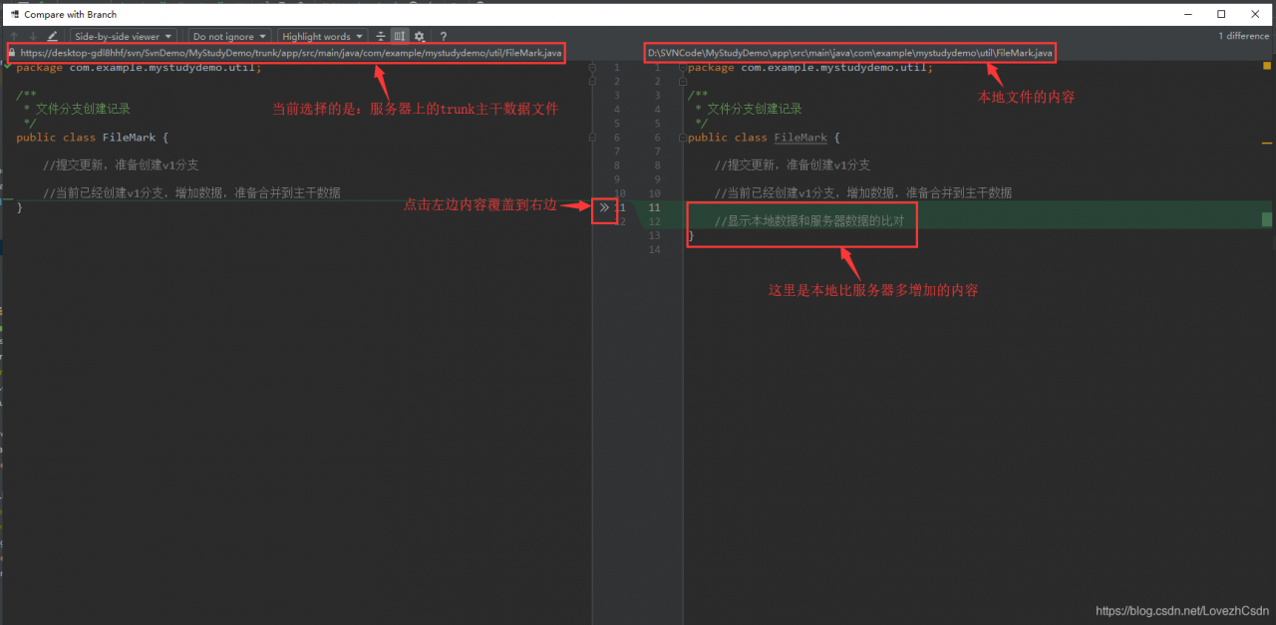Click '//当前已经创建v1分支' line in right pane

tap(863, 193)
